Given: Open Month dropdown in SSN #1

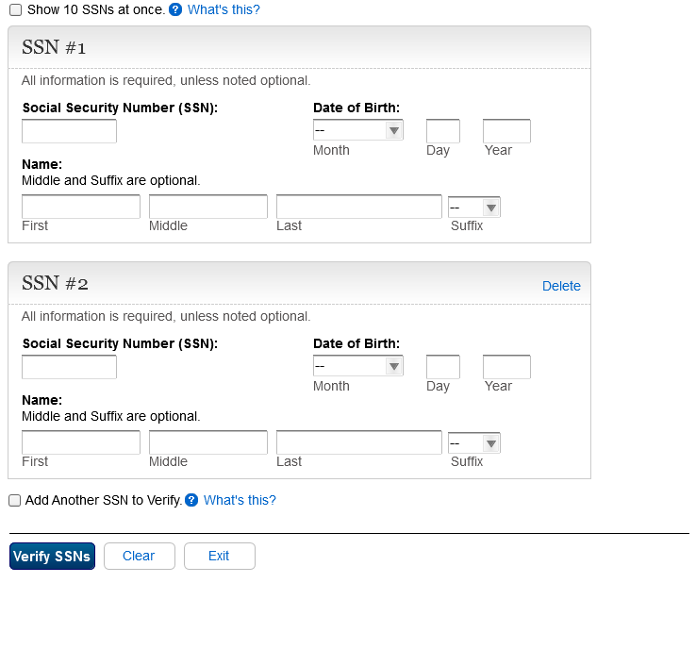Looking at the screenshot, I should 358,130.
